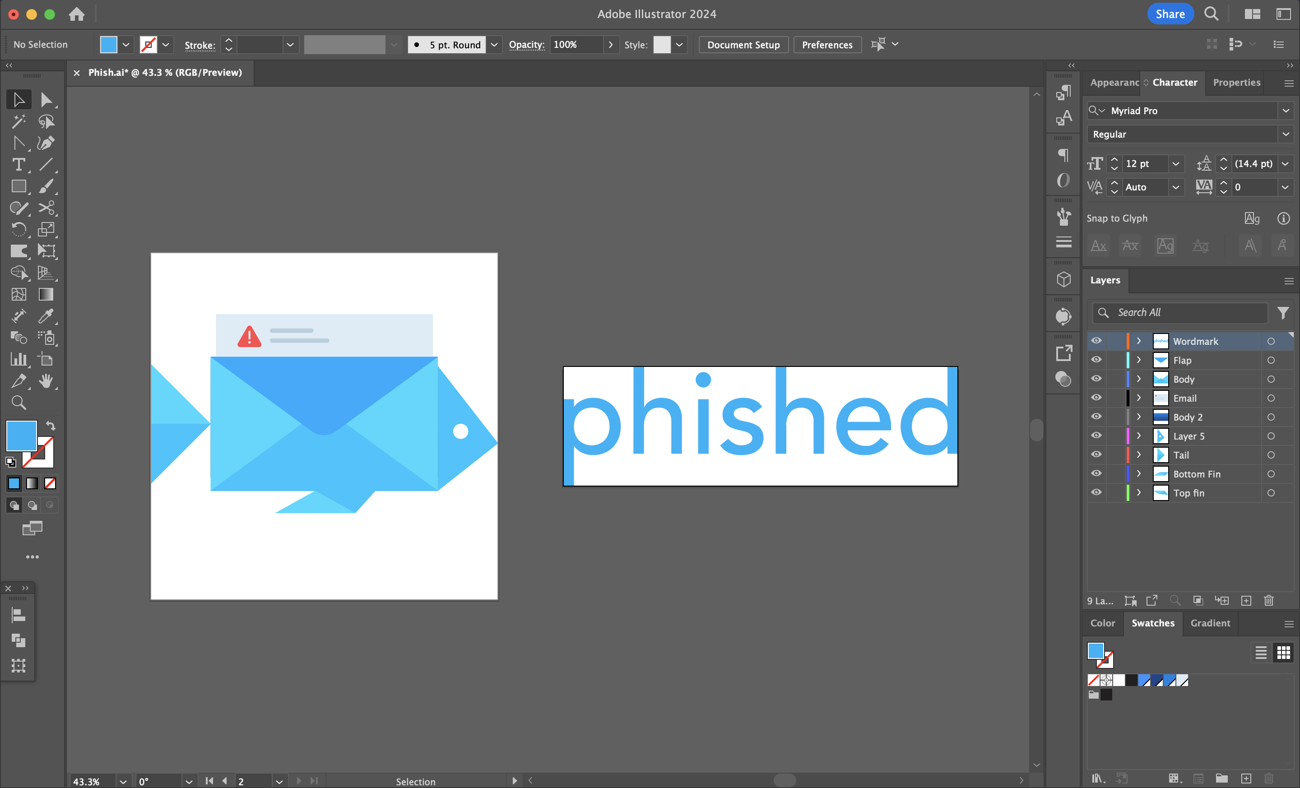Open the 5 pt. Round brush dropdown
The height and width of the screenshot is (788, 1300).
pos(494,45)
